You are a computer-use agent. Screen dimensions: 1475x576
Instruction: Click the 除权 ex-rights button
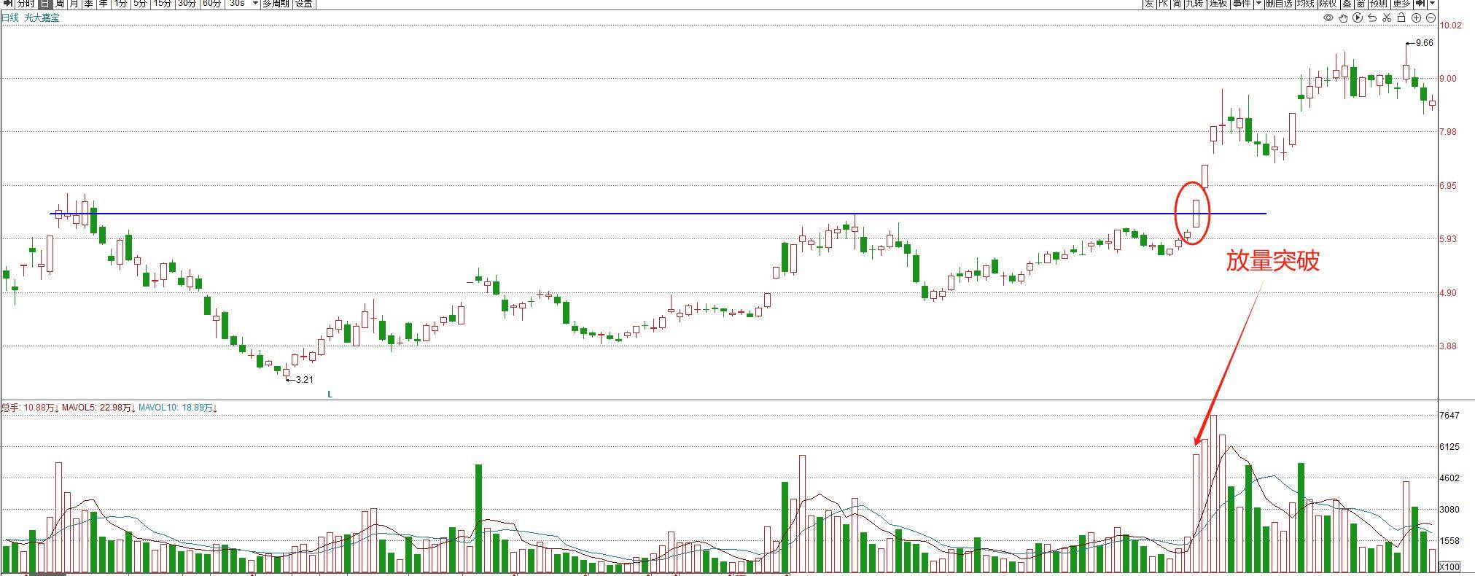[x=1328, y=4]
